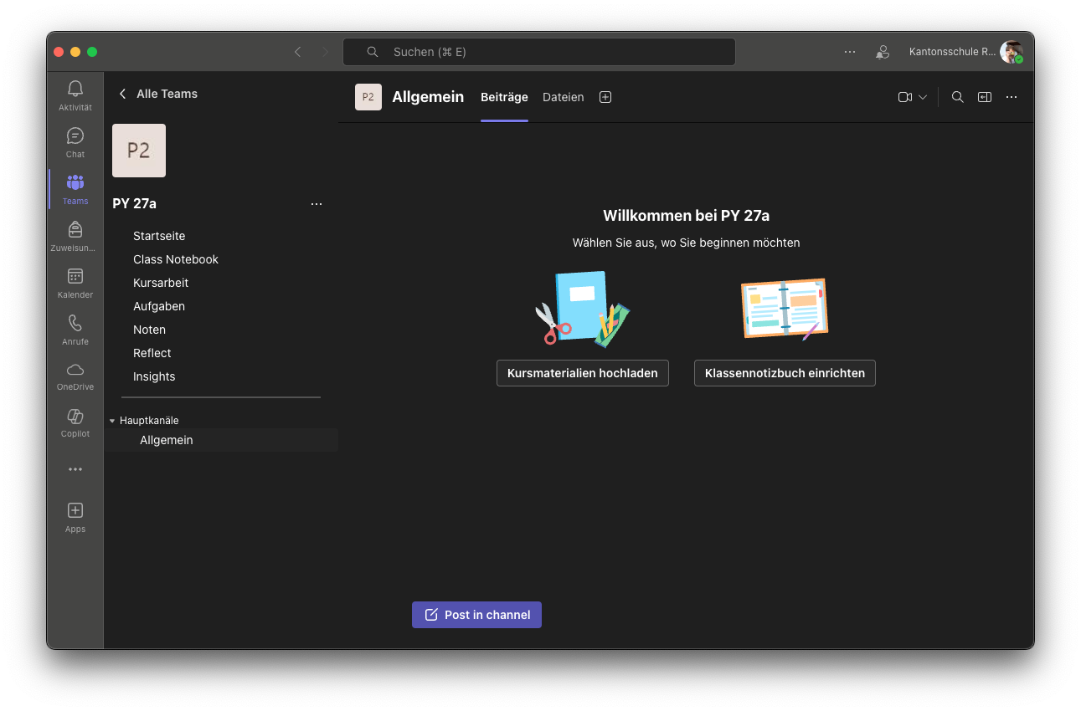Click the P2 channel header avatar

368,97
